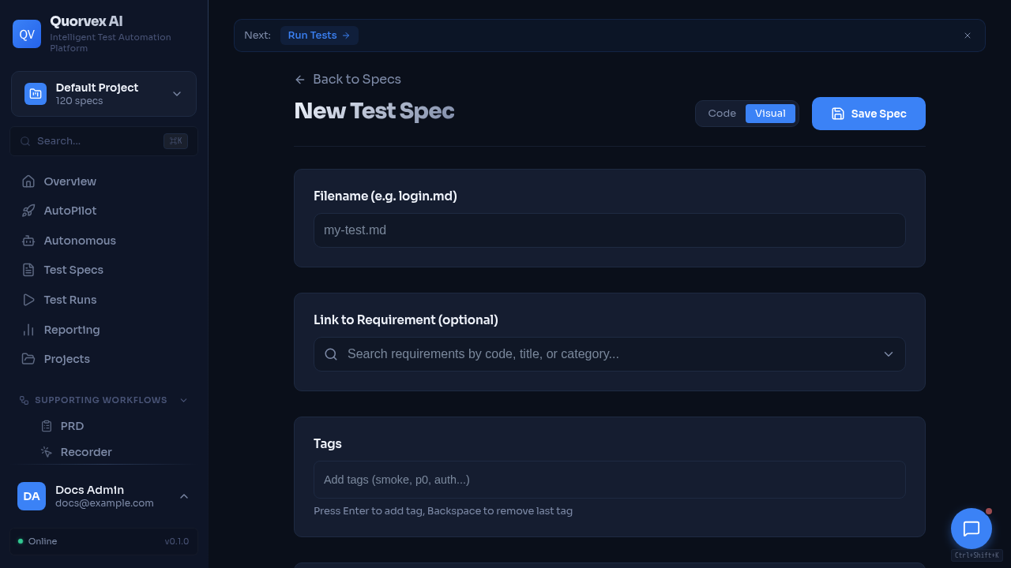Open the requirements dropdown chevron
1011x568 pixels.
[x=889, y=354]
